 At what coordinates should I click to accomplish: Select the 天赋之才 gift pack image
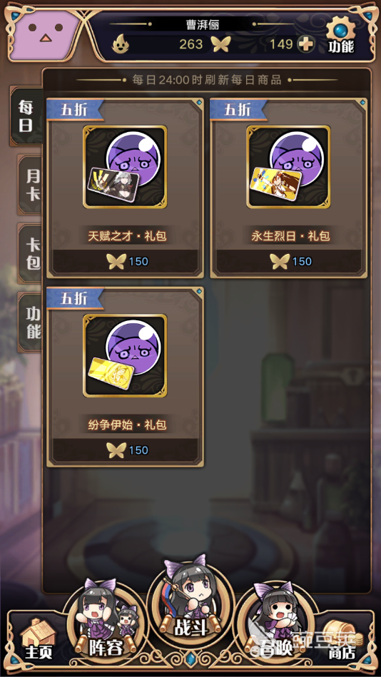(x=125, y=167)
